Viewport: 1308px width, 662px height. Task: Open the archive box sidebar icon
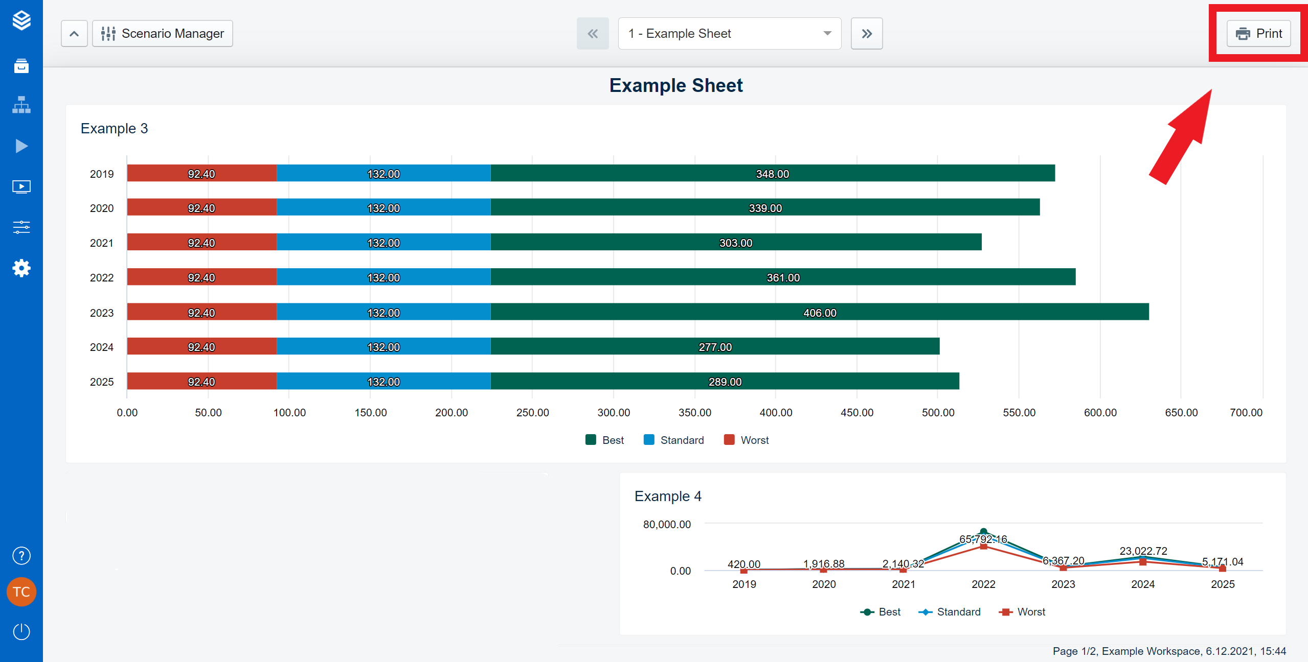(21, 65)
